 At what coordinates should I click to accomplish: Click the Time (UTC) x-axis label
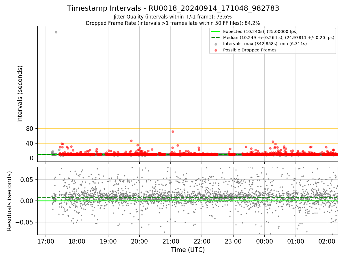(188, 250)
